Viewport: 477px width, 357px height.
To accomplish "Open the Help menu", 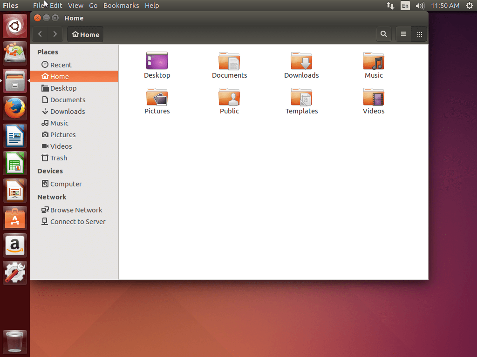I will [x=152, y=6].
